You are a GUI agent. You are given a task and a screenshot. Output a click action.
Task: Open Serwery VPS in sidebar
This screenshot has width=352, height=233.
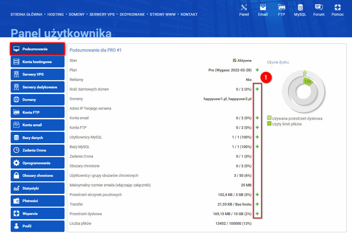coord(38,74)
